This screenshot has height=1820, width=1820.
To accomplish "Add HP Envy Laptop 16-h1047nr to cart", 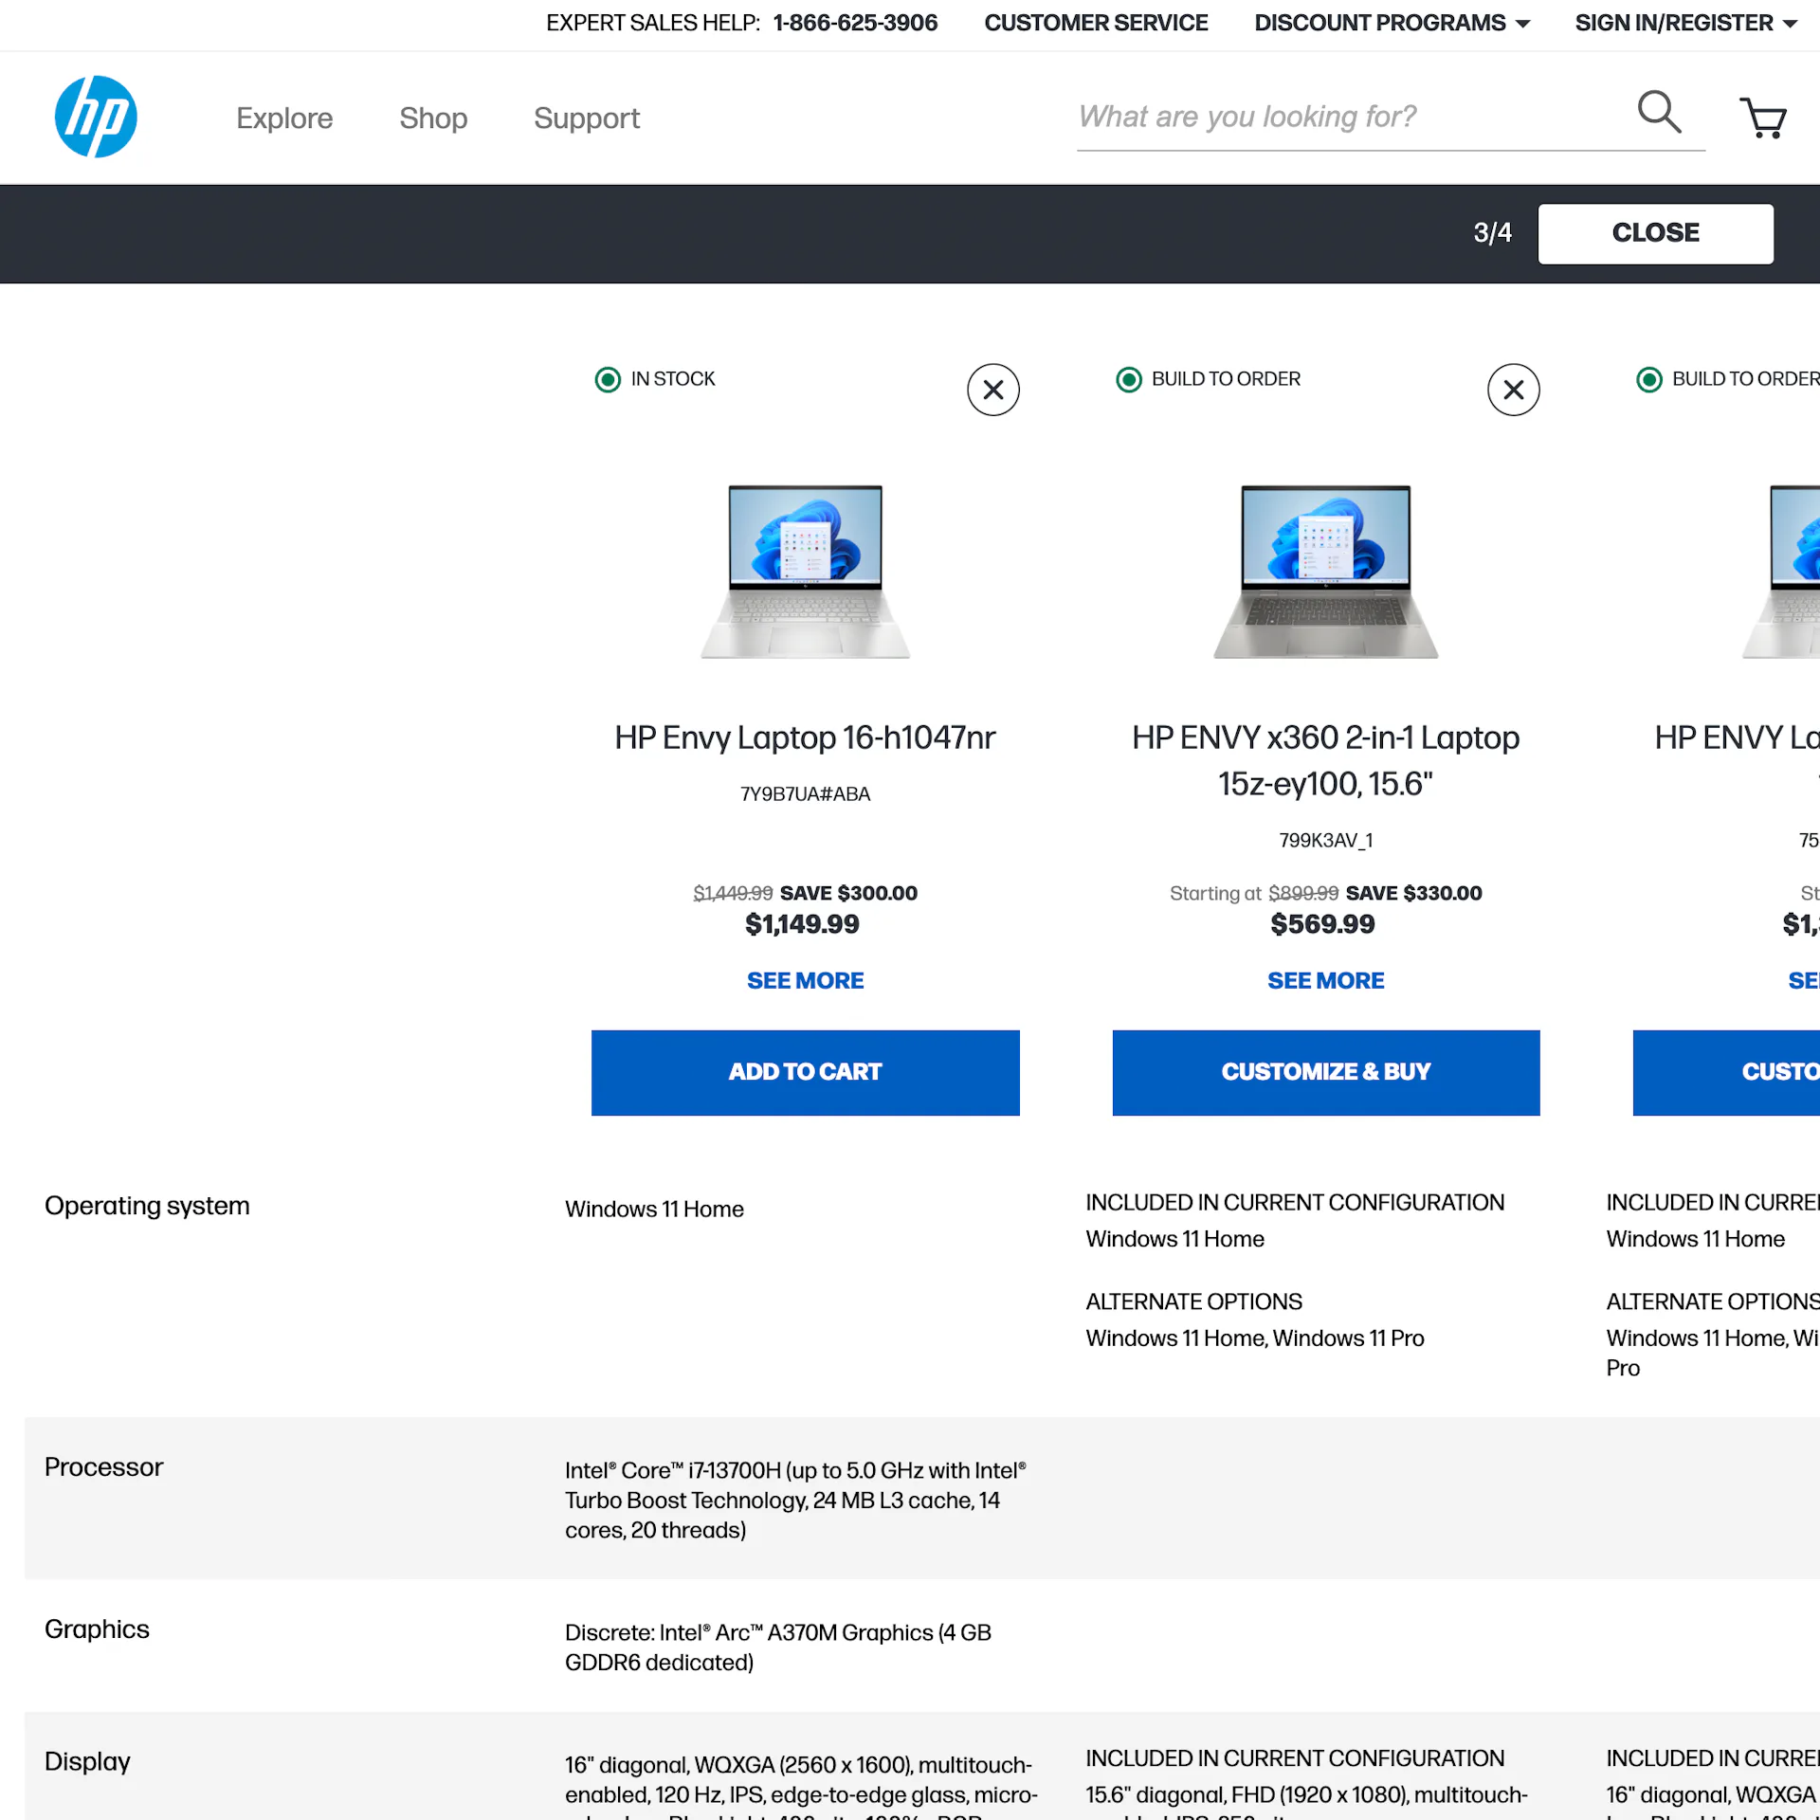I will pyautogui.click(x=805, y=1072).
